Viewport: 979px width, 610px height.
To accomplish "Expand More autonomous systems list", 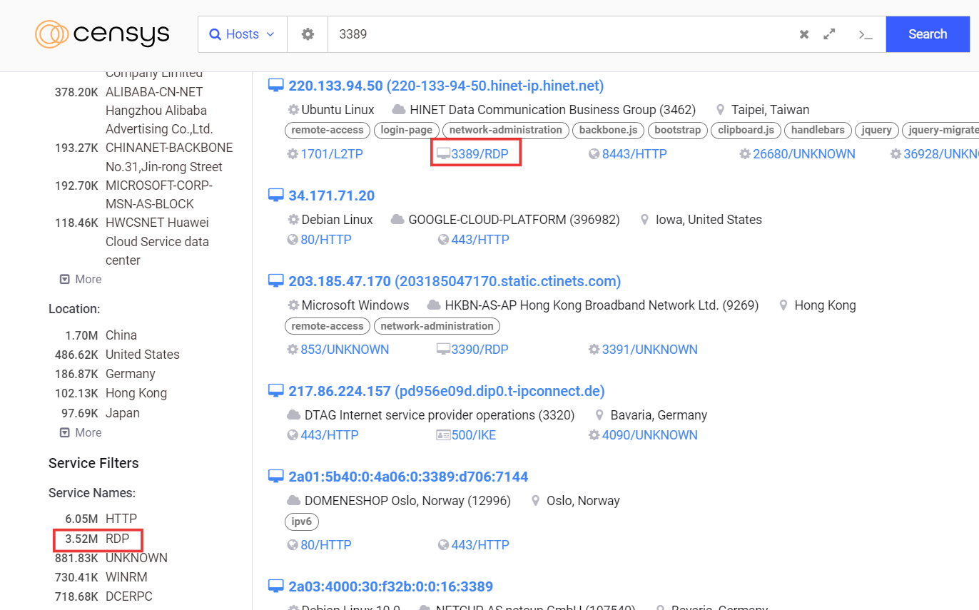I will coord(81,279).
